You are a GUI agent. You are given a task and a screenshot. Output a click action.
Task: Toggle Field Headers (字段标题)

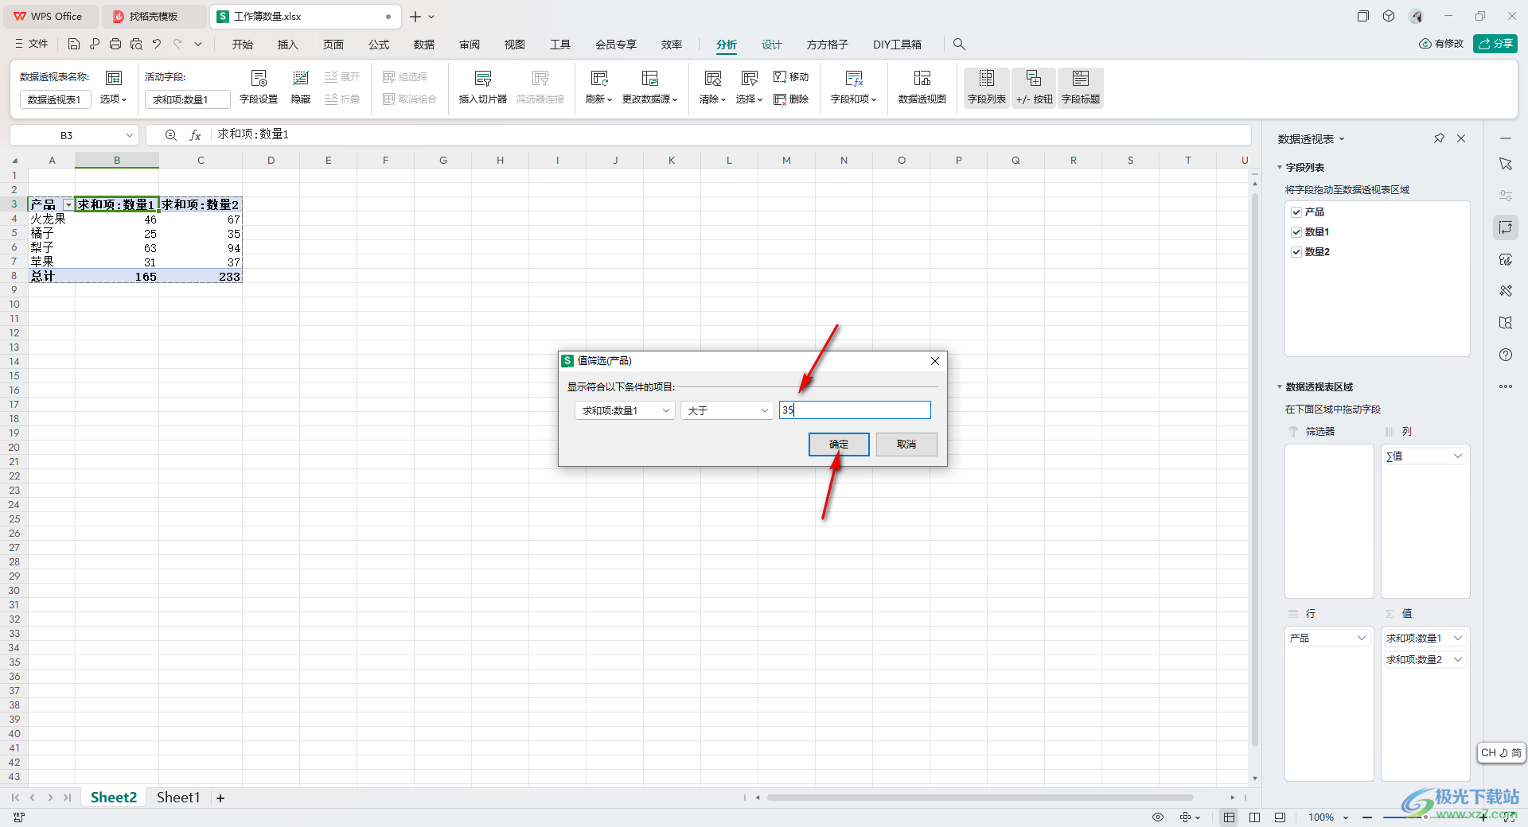(x=1081, y=87)
